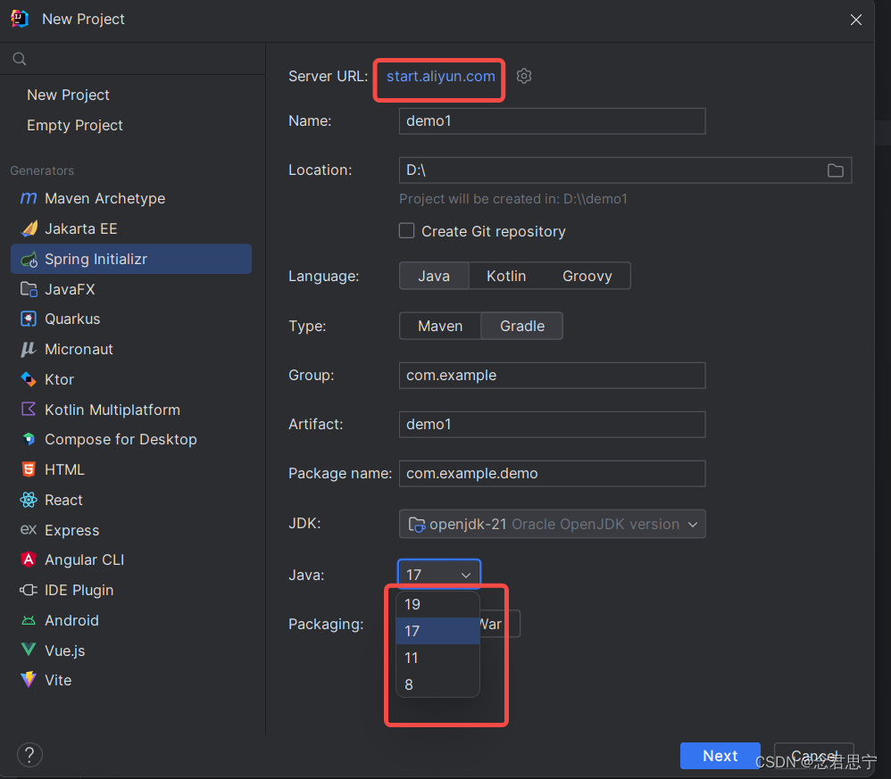The image size is (891, 779).
Task: Click the Vite lightning icon
Action: pos(29,680)
